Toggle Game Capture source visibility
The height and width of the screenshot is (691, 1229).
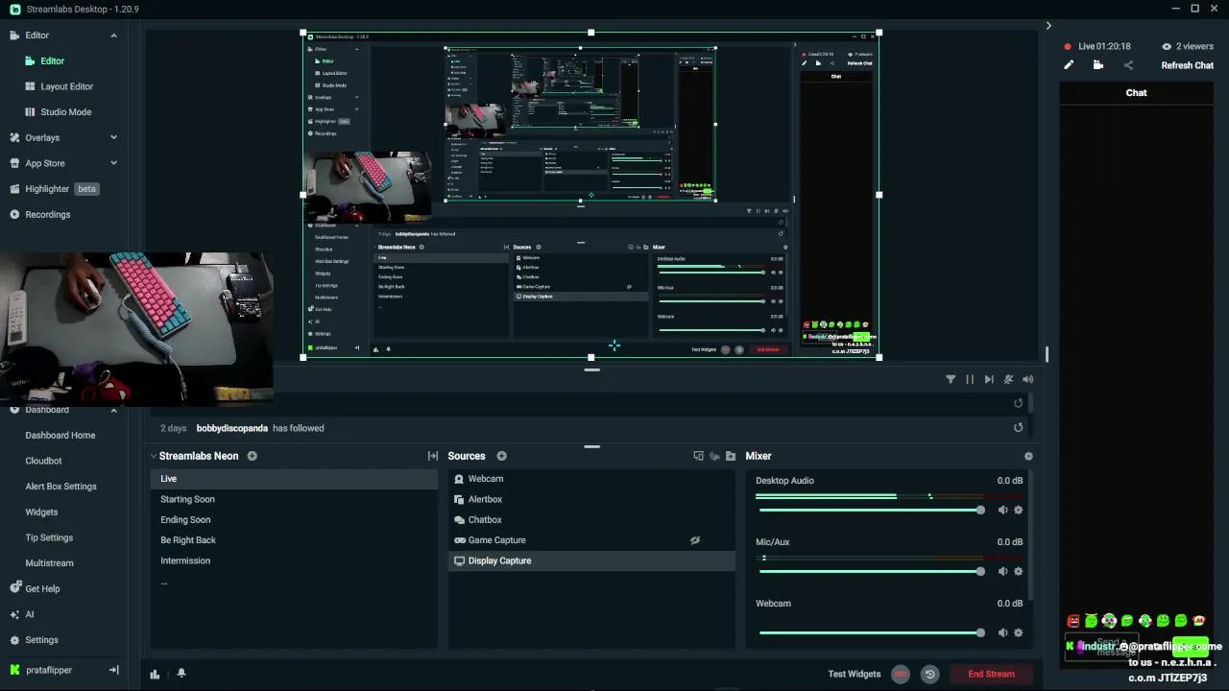pos(695,540)
